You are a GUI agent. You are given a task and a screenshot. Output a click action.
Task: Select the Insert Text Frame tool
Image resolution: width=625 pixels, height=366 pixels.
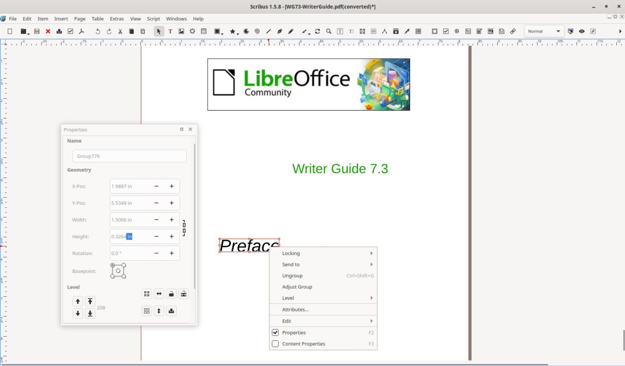pyautogui.click(x=170, y=31)
